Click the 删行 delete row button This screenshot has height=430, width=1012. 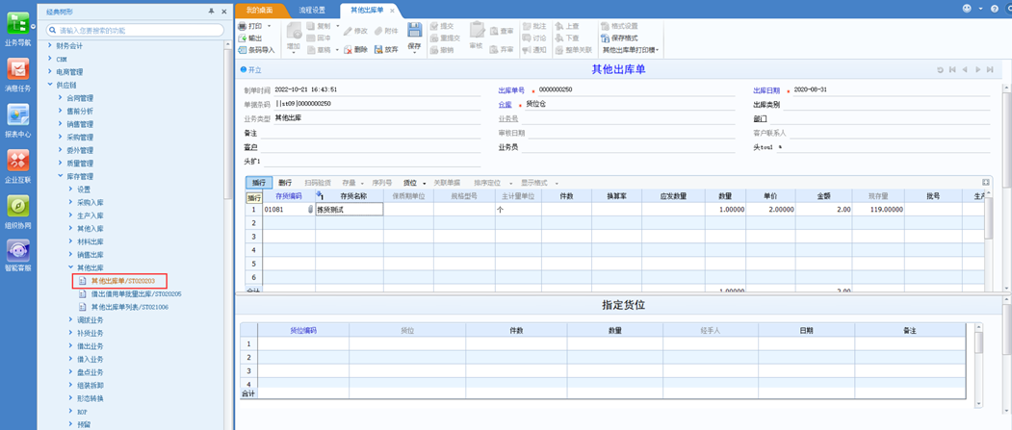click(x=285, y=183)
